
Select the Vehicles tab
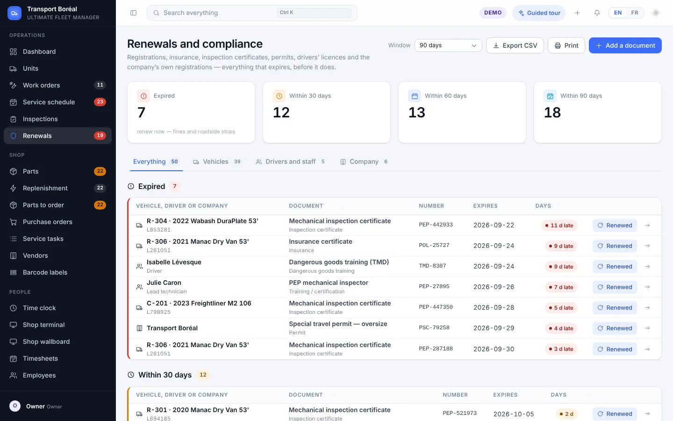[217, 162]
